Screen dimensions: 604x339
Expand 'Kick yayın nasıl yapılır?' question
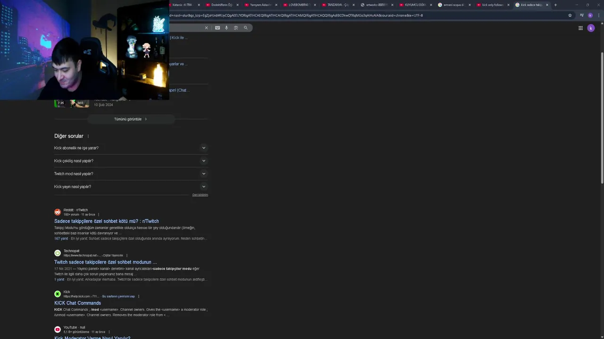pyautogui.click(x=131, y=186)
